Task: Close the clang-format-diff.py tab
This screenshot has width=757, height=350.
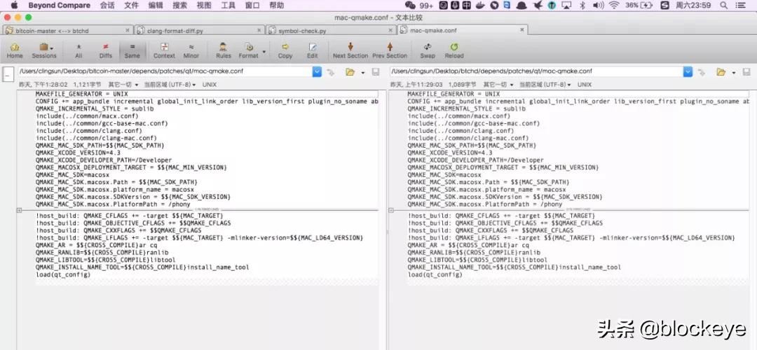Action: point(259,30)
